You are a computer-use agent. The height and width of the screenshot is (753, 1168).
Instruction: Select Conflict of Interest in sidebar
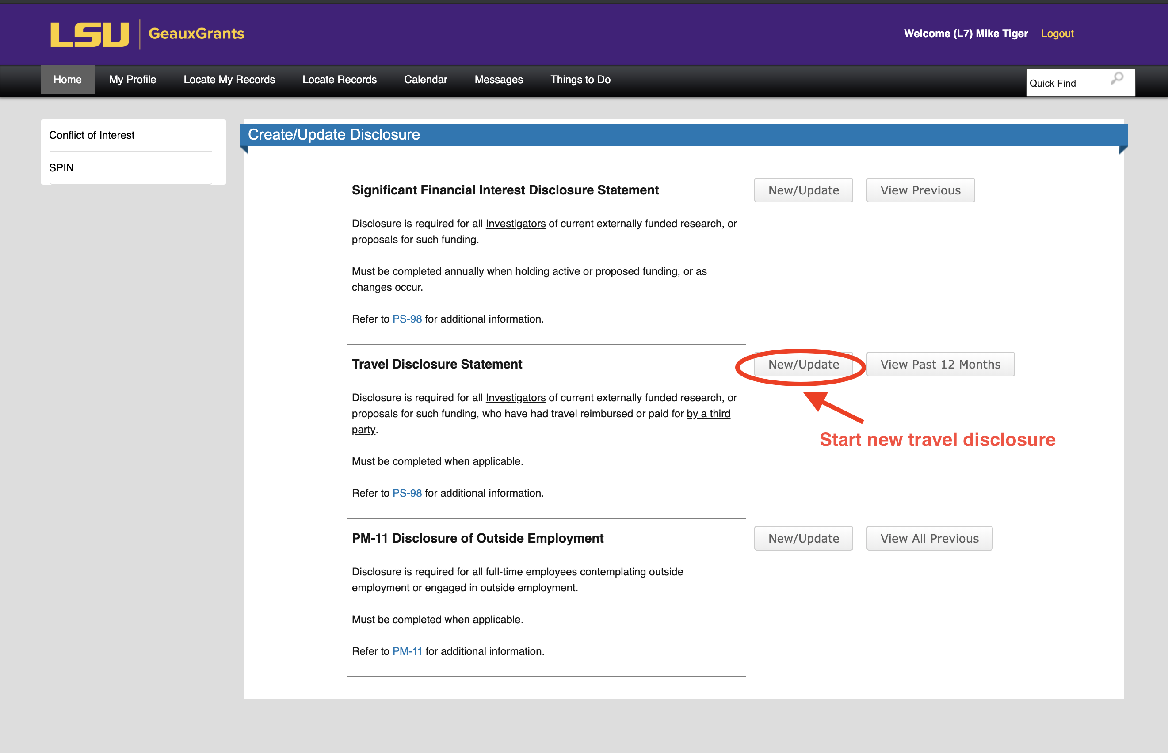(92, 135)
